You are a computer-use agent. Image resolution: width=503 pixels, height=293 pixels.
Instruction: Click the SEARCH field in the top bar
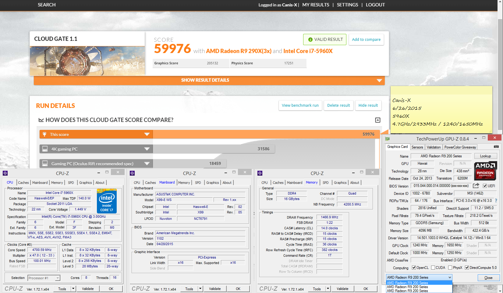coord(47,5)
